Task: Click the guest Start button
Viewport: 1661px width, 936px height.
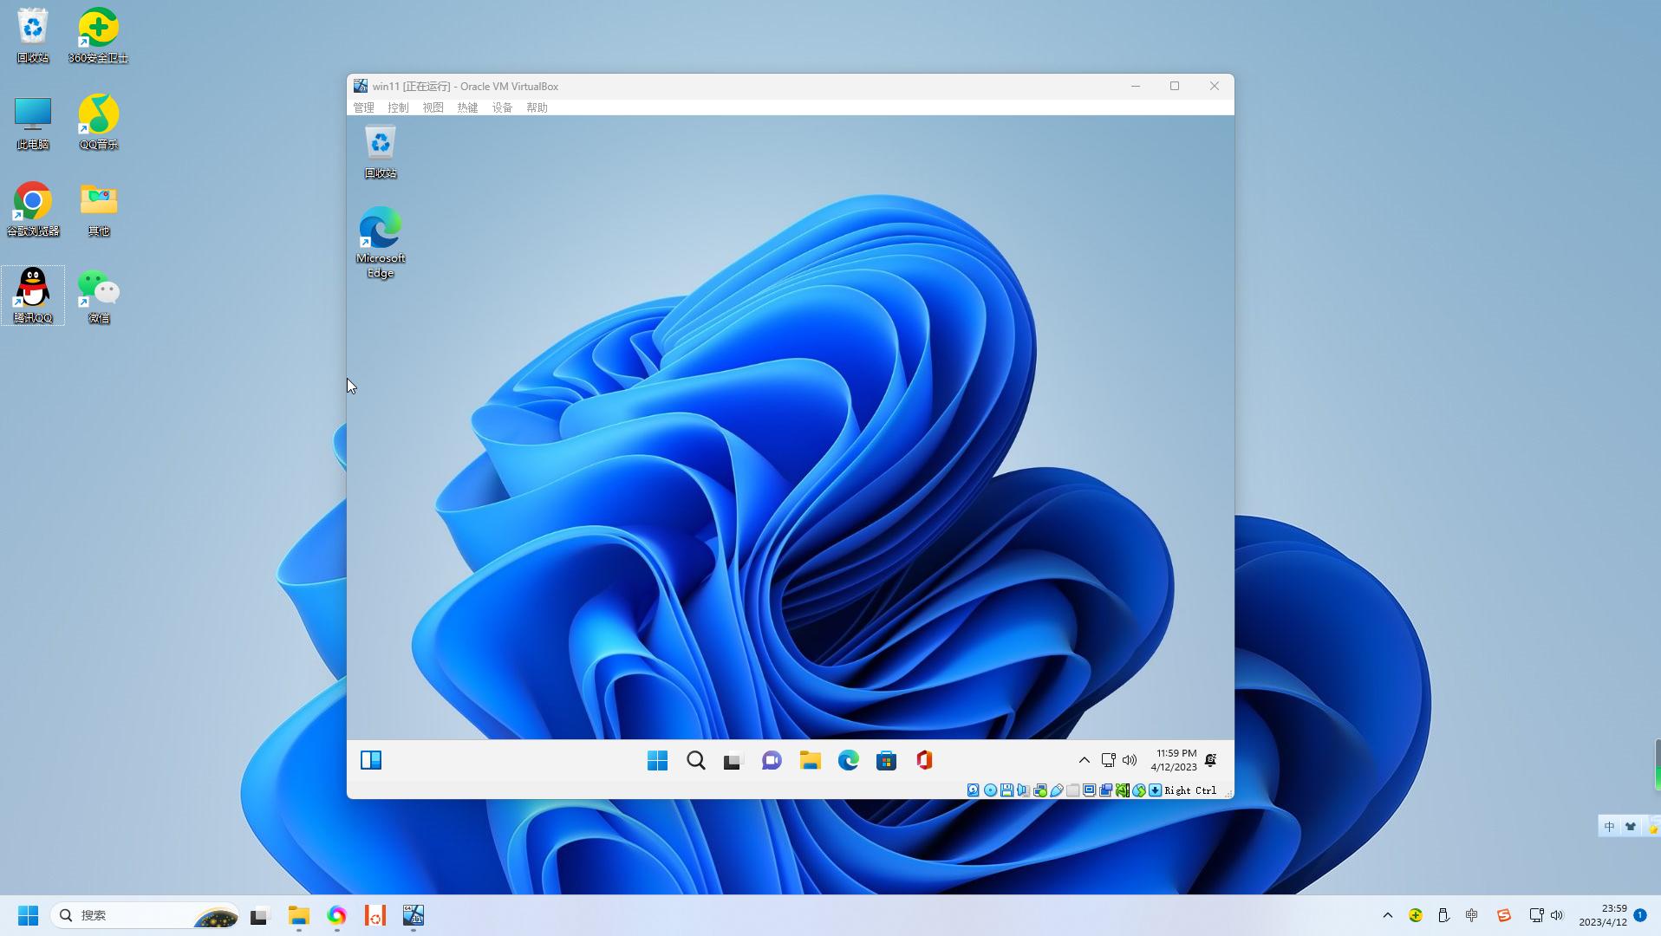Action: click(x=657, y=761)
